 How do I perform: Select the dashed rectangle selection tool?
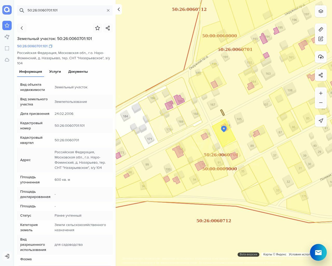tap(7, 48)
